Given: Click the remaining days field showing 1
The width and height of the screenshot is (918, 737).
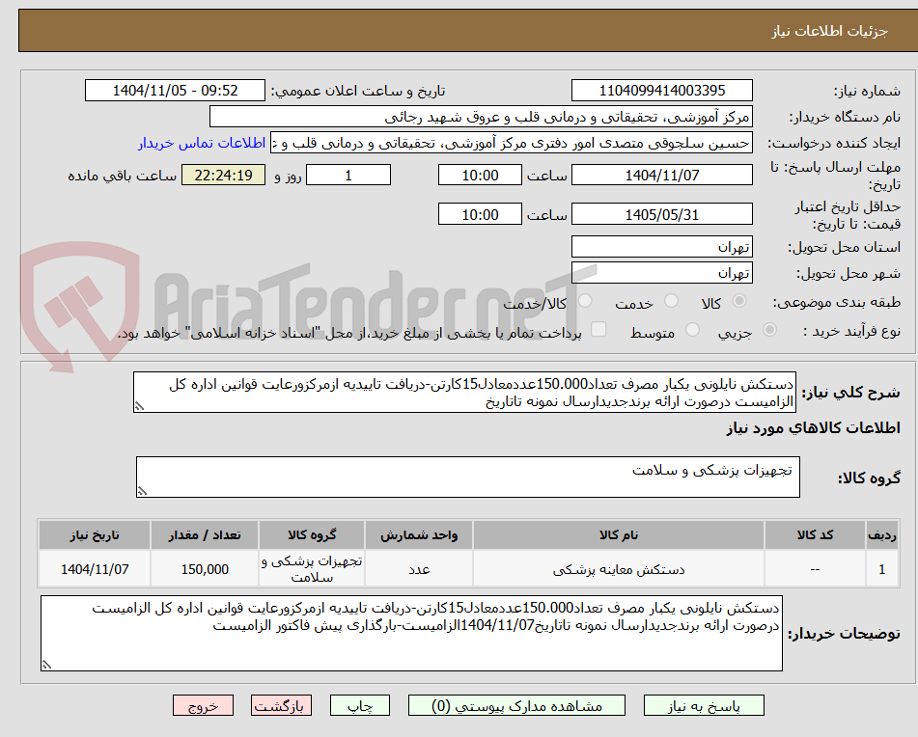Looking at the screenshot, I should (x=348, y=175).
